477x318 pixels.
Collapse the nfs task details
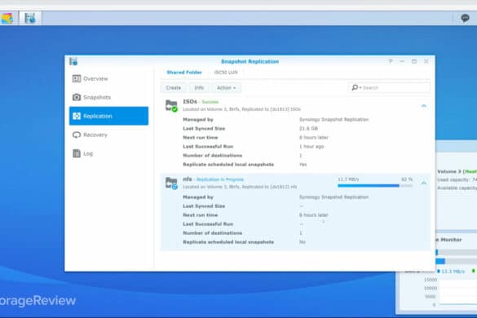pyautogui.click(x=423, y=183)
